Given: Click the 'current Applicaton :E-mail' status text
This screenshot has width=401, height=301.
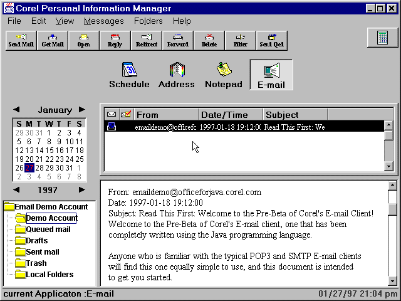Looking at the screenshot, I should pos(58,293).
